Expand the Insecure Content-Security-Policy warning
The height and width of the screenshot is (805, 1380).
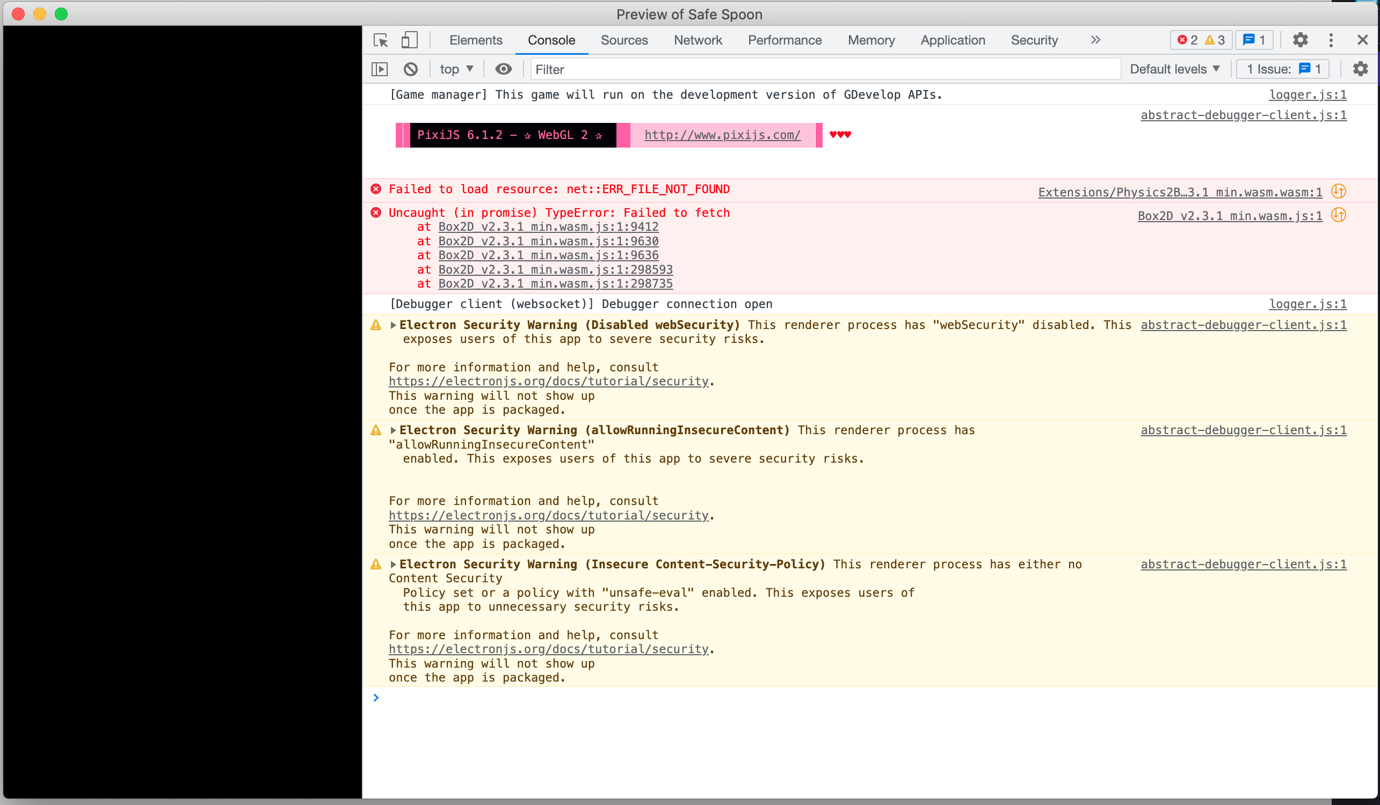click(x=393, y=563)
